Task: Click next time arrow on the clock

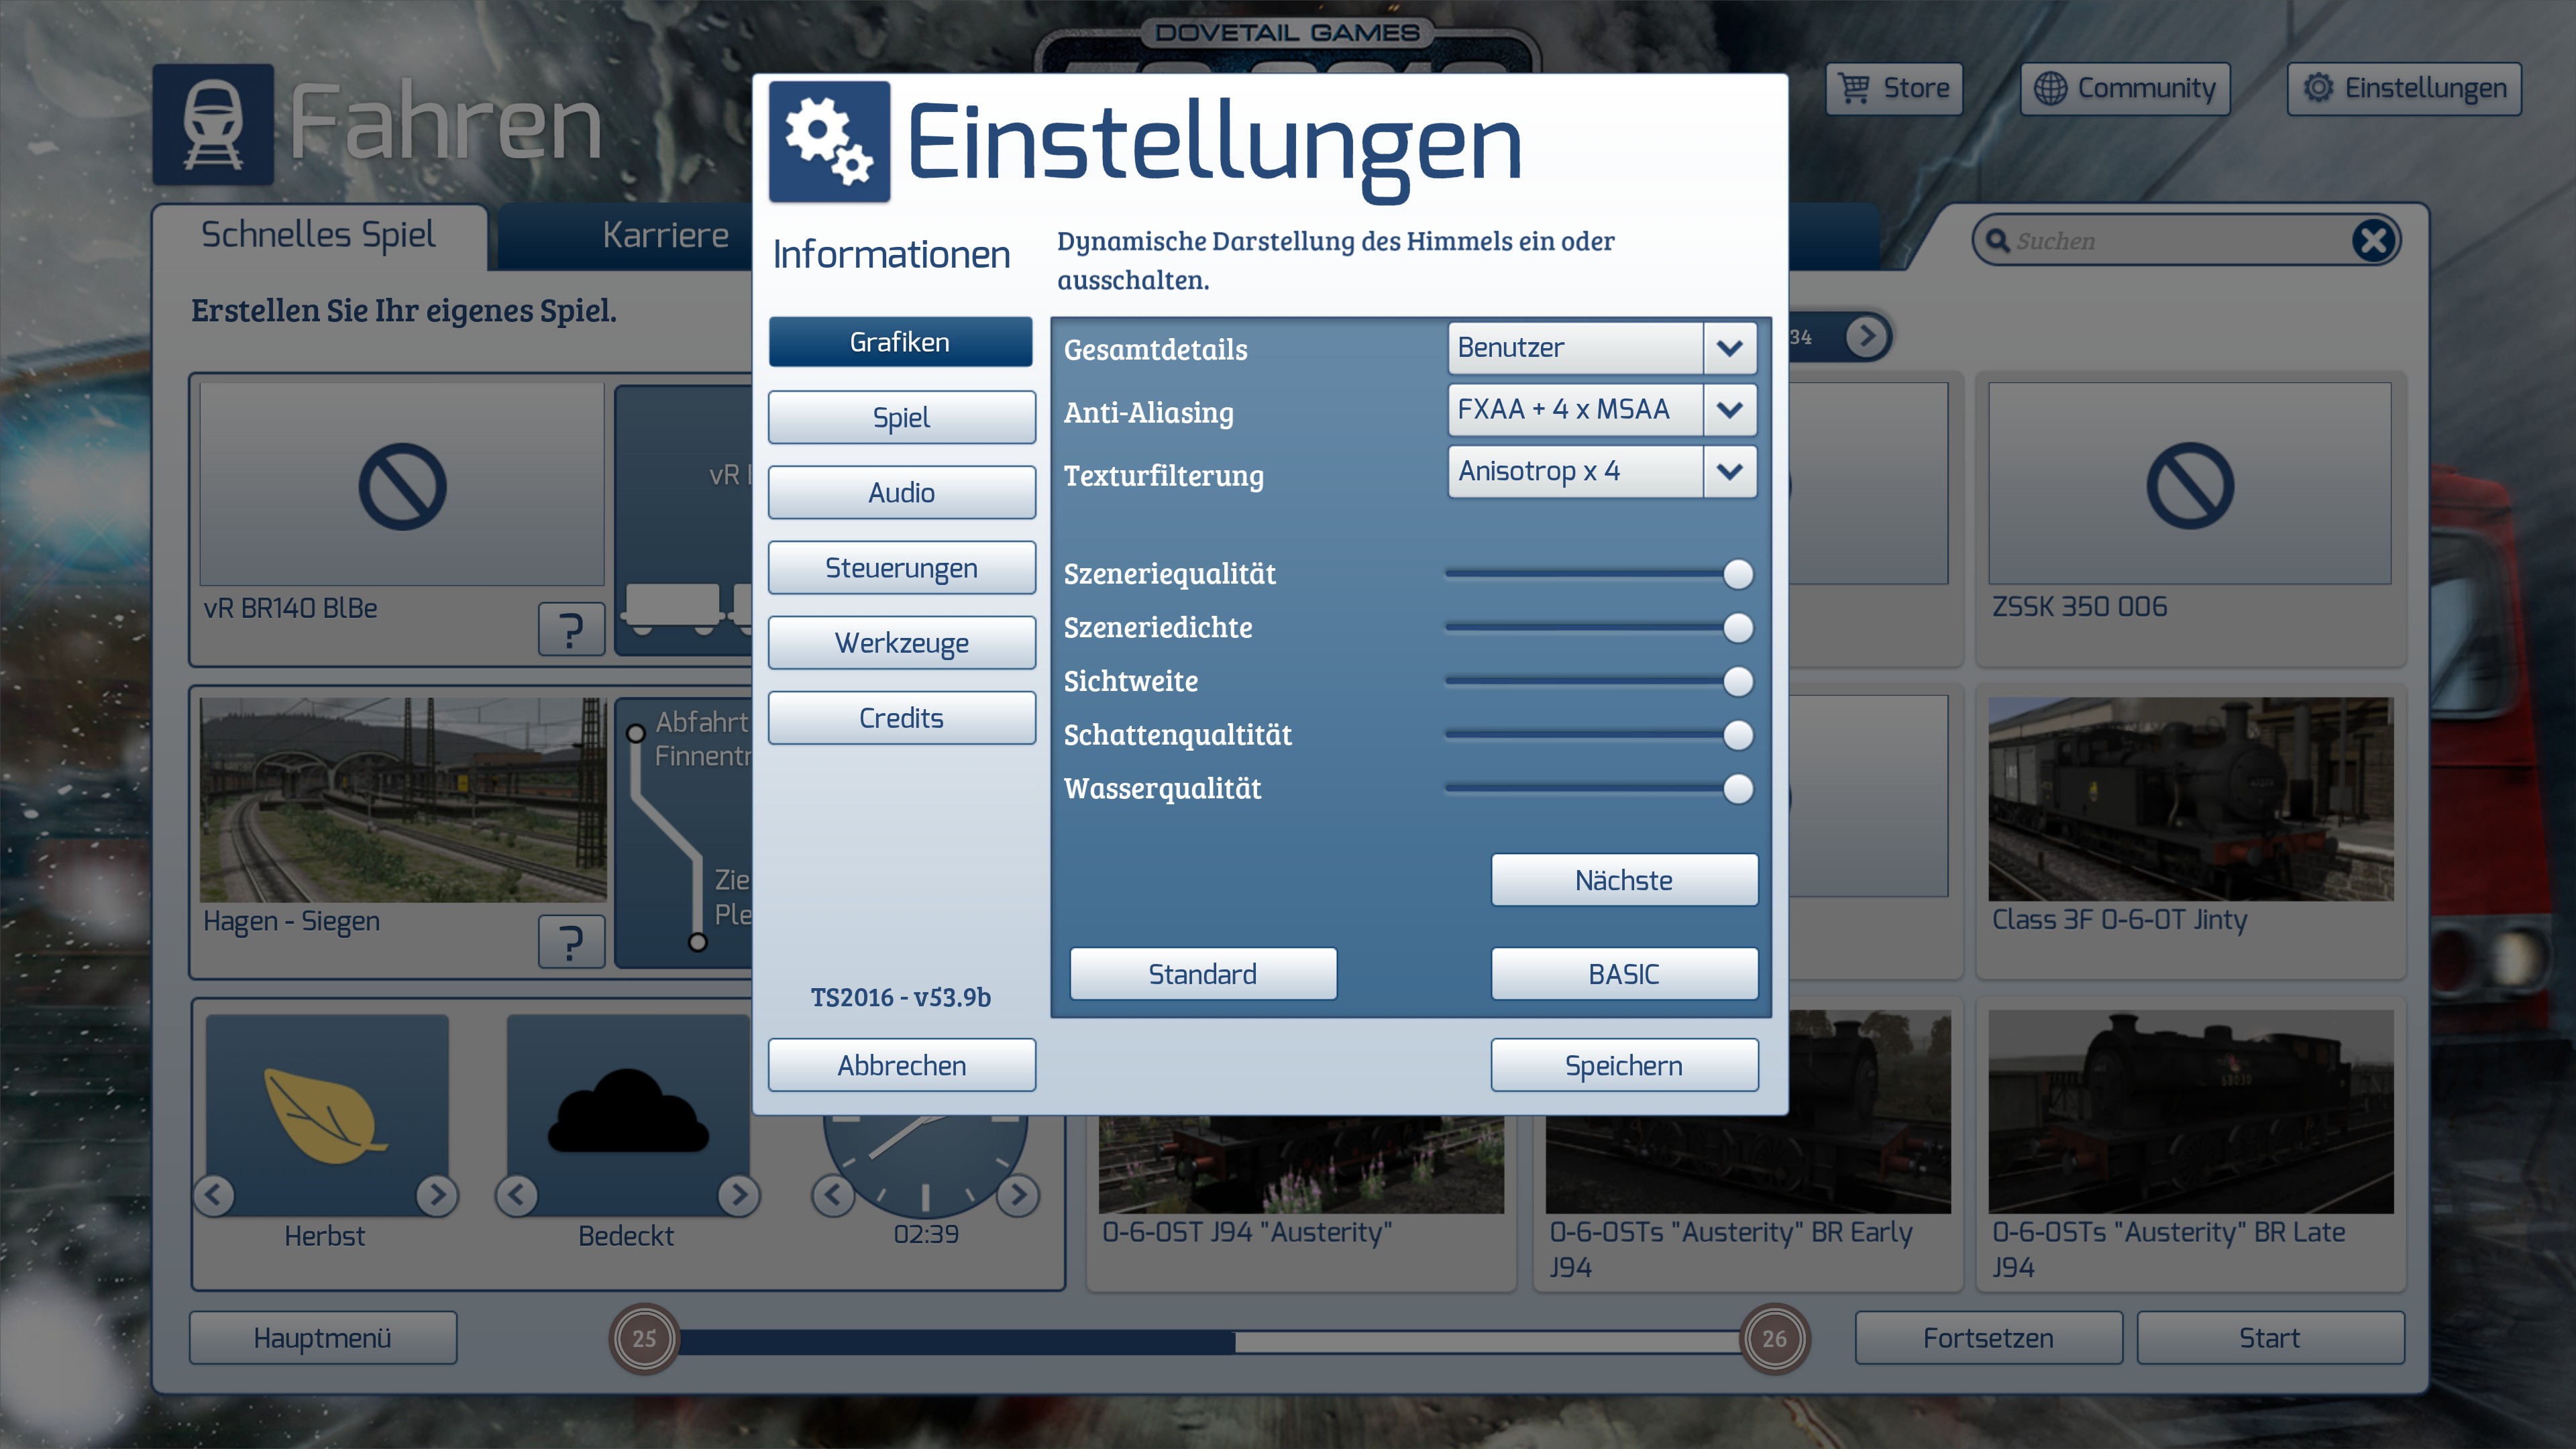Action: 1019,1194
